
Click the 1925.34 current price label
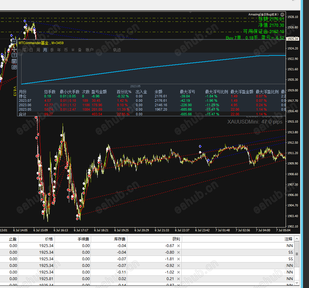[293, 39]
